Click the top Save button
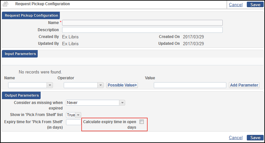This screenshot has height=143, width=265. 255,5
